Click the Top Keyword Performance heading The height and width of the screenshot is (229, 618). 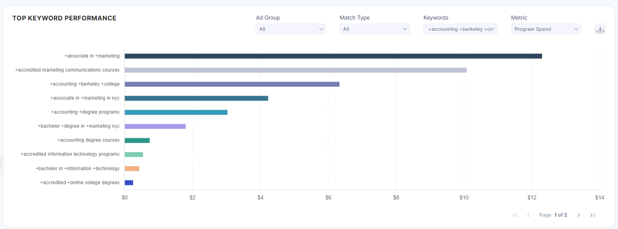(x=64, y=18)
